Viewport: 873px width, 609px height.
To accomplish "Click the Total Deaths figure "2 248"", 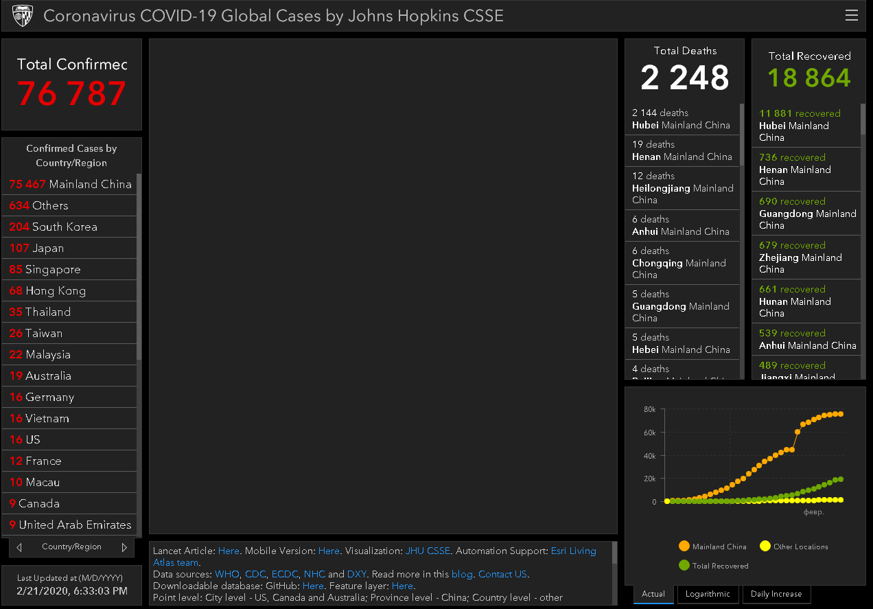I will pos(685,78).
